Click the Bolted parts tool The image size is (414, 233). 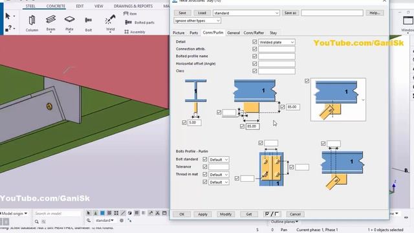(x=140, y=23)
